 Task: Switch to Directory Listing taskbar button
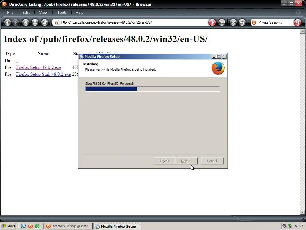click(x=69, y=226)
